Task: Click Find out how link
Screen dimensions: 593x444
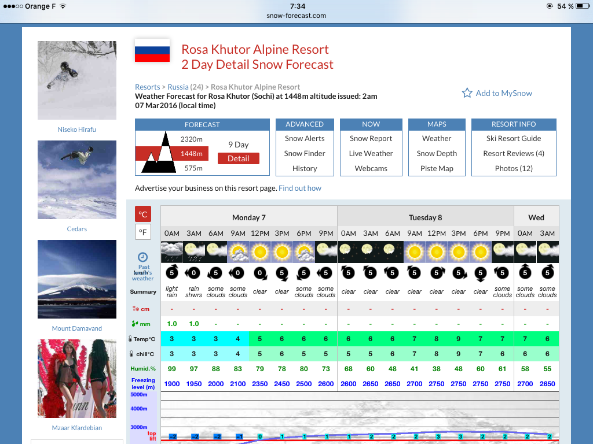Action: click(300, 188)
